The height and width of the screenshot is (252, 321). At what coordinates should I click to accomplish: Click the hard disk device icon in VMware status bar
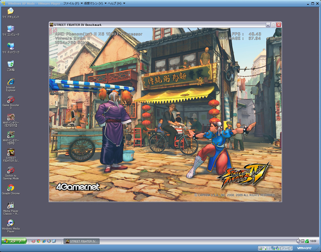260,248
